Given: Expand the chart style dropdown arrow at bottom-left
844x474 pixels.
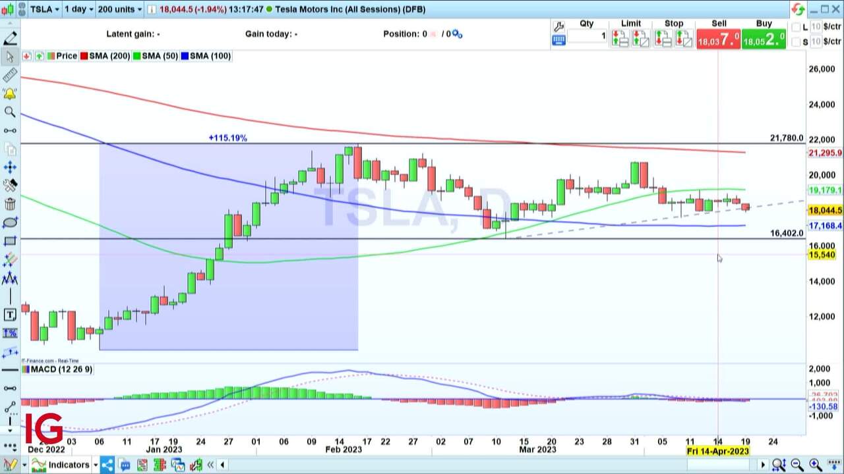Looking at the screenshot, I should (24, 465).
